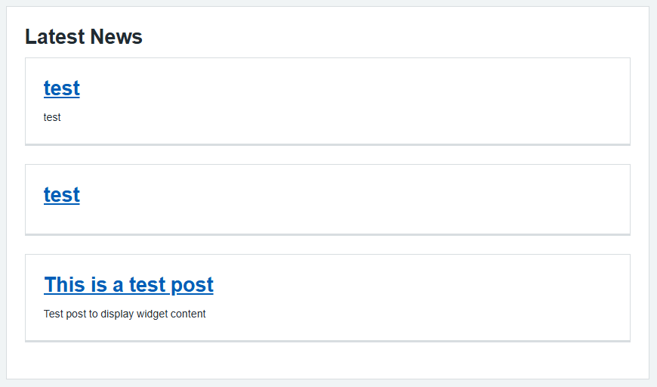Click the words "Test post" starting the excerpt
Screen dimensions: 657x387
coord(64,314)
